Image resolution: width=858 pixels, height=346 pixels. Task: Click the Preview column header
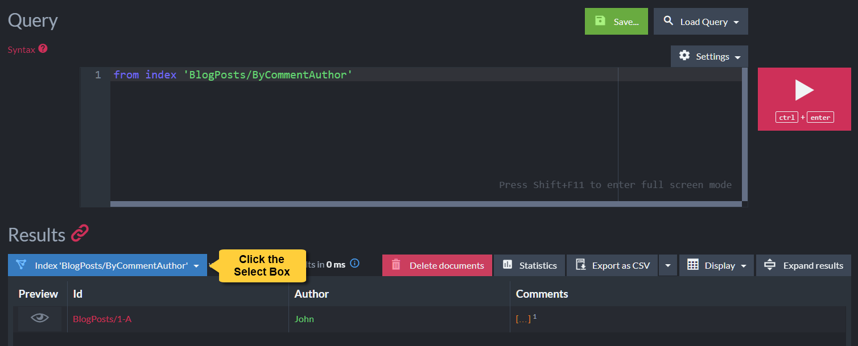pos(38,294)
